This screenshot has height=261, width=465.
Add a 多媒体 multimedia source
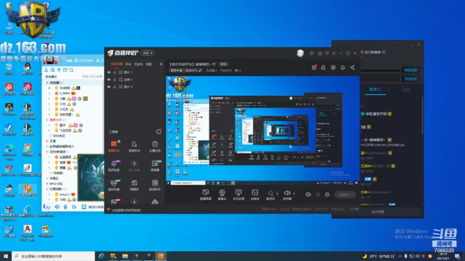[x=255, y=195]
